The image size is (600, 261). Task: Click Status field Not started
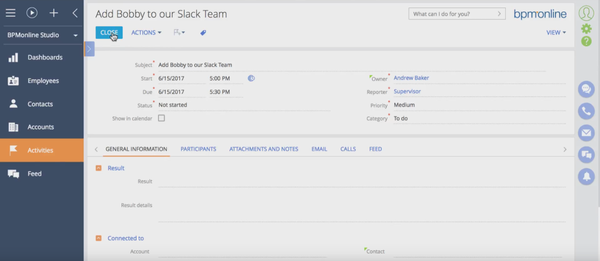pyautogui.click(x=244, y=105)
